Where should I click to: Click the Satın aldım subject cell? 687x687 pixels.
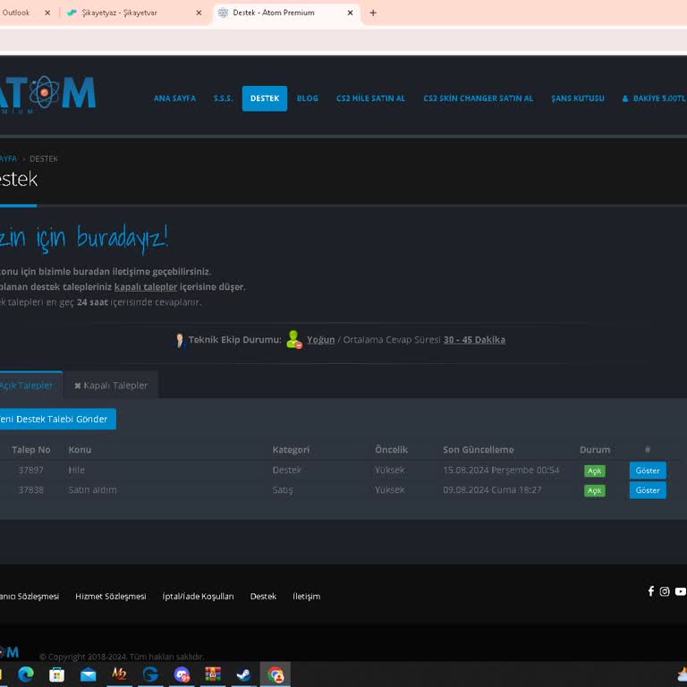click(92, 490)
